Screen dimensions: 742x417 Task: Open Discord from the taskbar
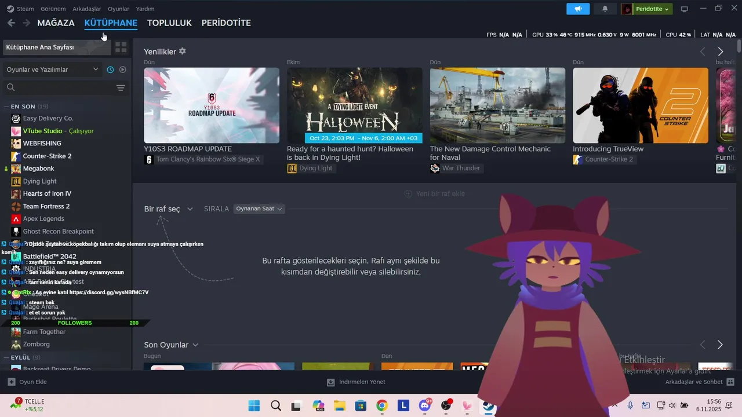(x=424, y=406)
